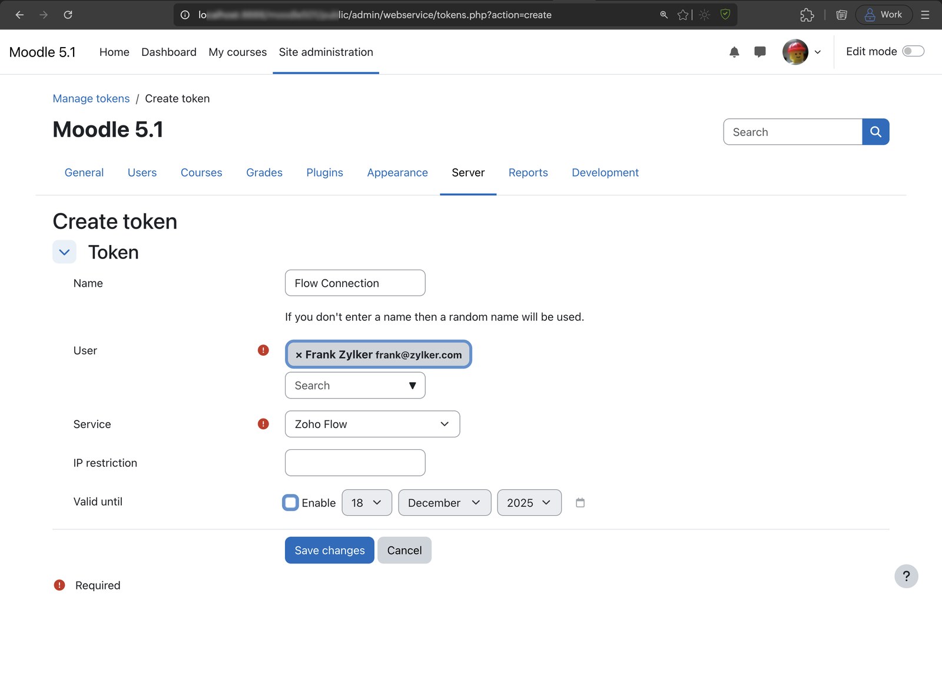The width and height of the screenshot is (942, 673).
Task: Open Dashboard in top navigation
Action: click(x=169, y=52)
